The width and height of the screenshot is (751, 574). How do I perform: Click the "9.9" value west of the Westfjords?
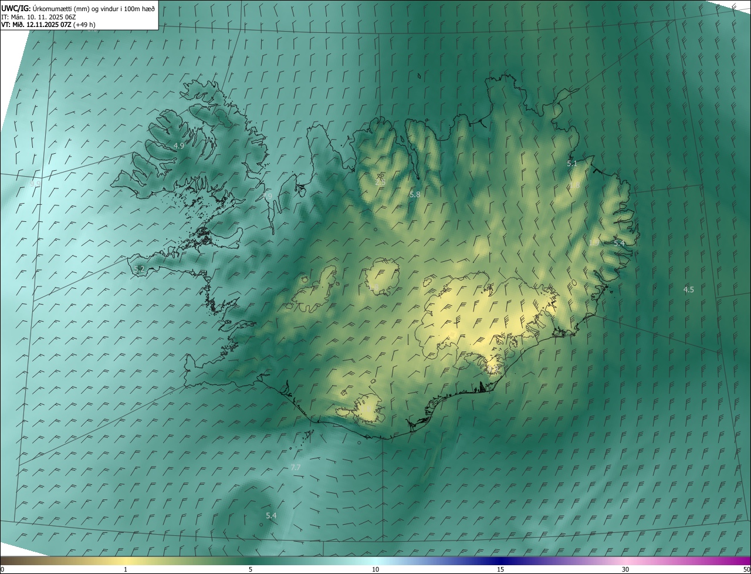coord(35,183)
